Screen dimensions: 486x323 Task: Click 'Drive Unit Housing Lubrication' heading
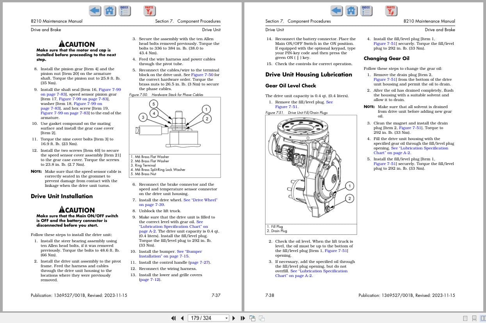(308, 75)
